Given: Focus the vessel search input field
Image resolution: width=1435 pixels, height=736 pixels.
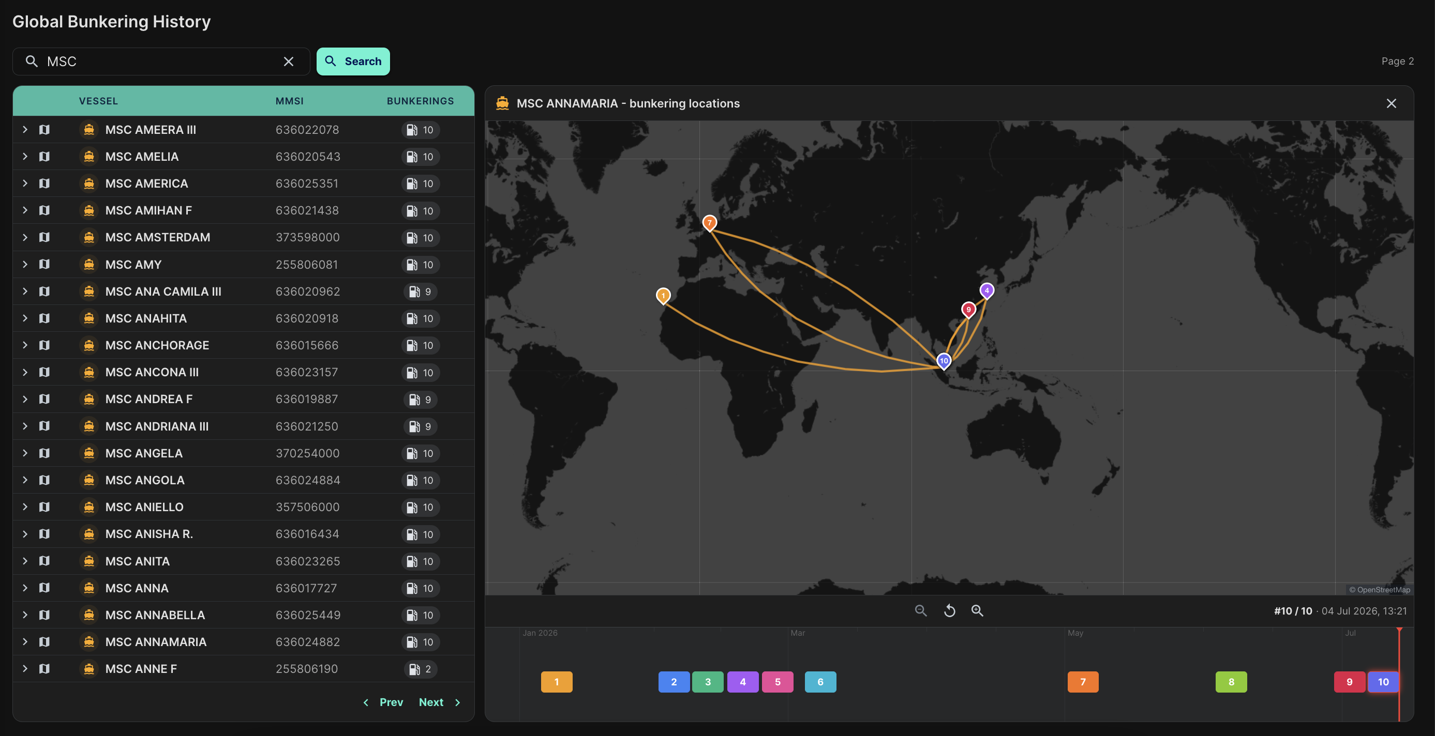Looking at the screenshot, I should pos(161,61).
